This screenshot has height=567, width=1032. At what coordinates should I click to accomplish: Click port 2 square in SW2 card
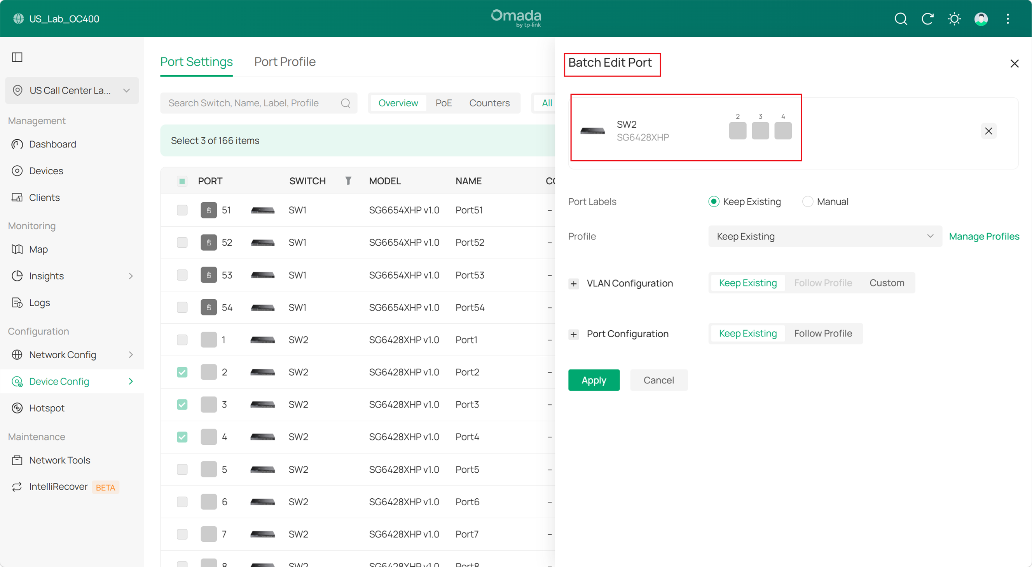737,131
